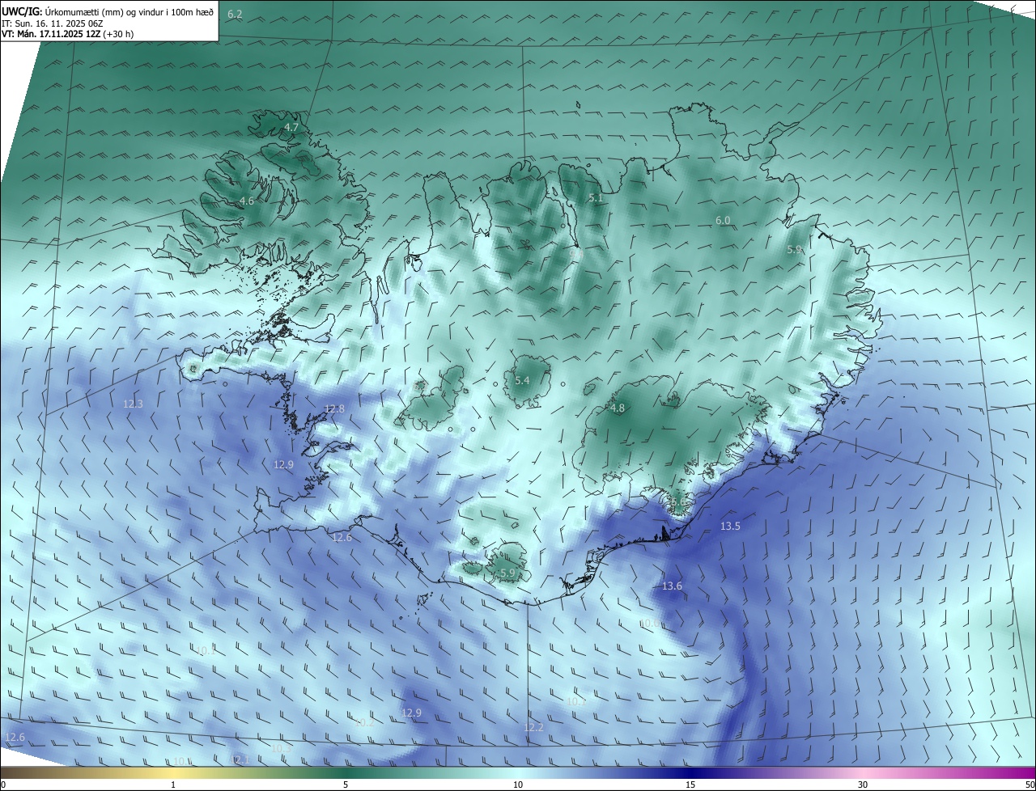Click the yellow segment of the color bar
Viewport: 1036px width, 791px height.
tap(173, 772)
